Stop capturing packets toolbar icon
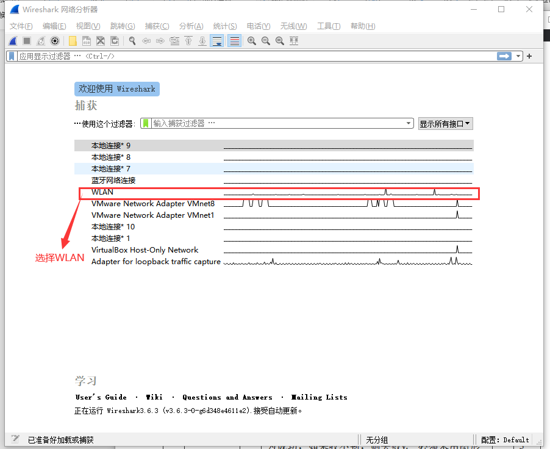Image resolution: width=550 pixels, height=449 pixels. click(27, 41)
